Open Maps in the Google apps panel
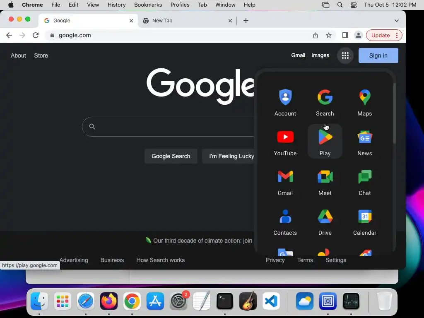Viewport: 424px width, 318px height. tap(364, 102)
